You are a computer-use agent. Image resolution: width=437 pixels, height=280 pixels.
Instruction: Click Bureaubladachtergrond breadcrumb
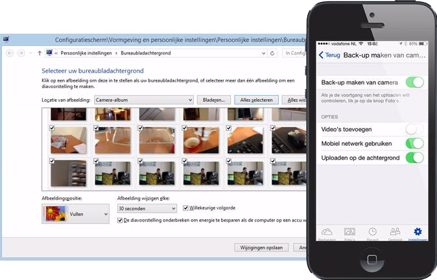pos(146,53)
